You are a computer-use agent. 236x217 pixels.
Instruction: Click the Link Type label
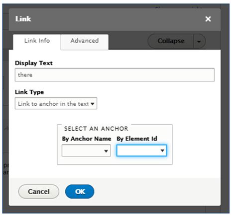tap(29, 92)
